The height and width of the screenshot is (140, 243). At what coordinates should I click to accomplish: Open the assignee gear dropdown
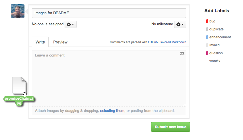pos(70,24)
